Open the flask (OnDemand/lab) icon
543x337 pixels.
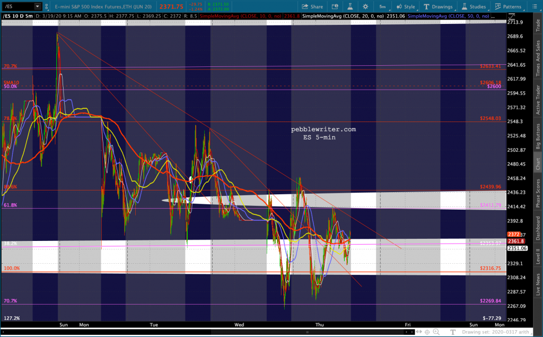350,6
